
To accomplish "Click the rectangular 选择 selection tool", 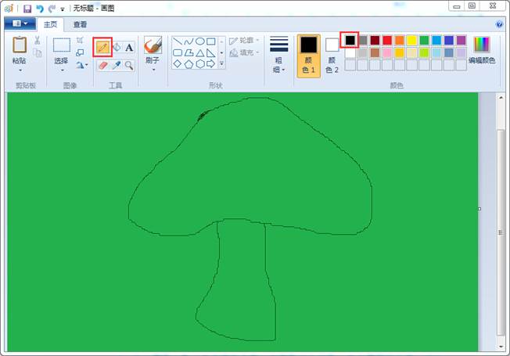I will pos(62,45).
